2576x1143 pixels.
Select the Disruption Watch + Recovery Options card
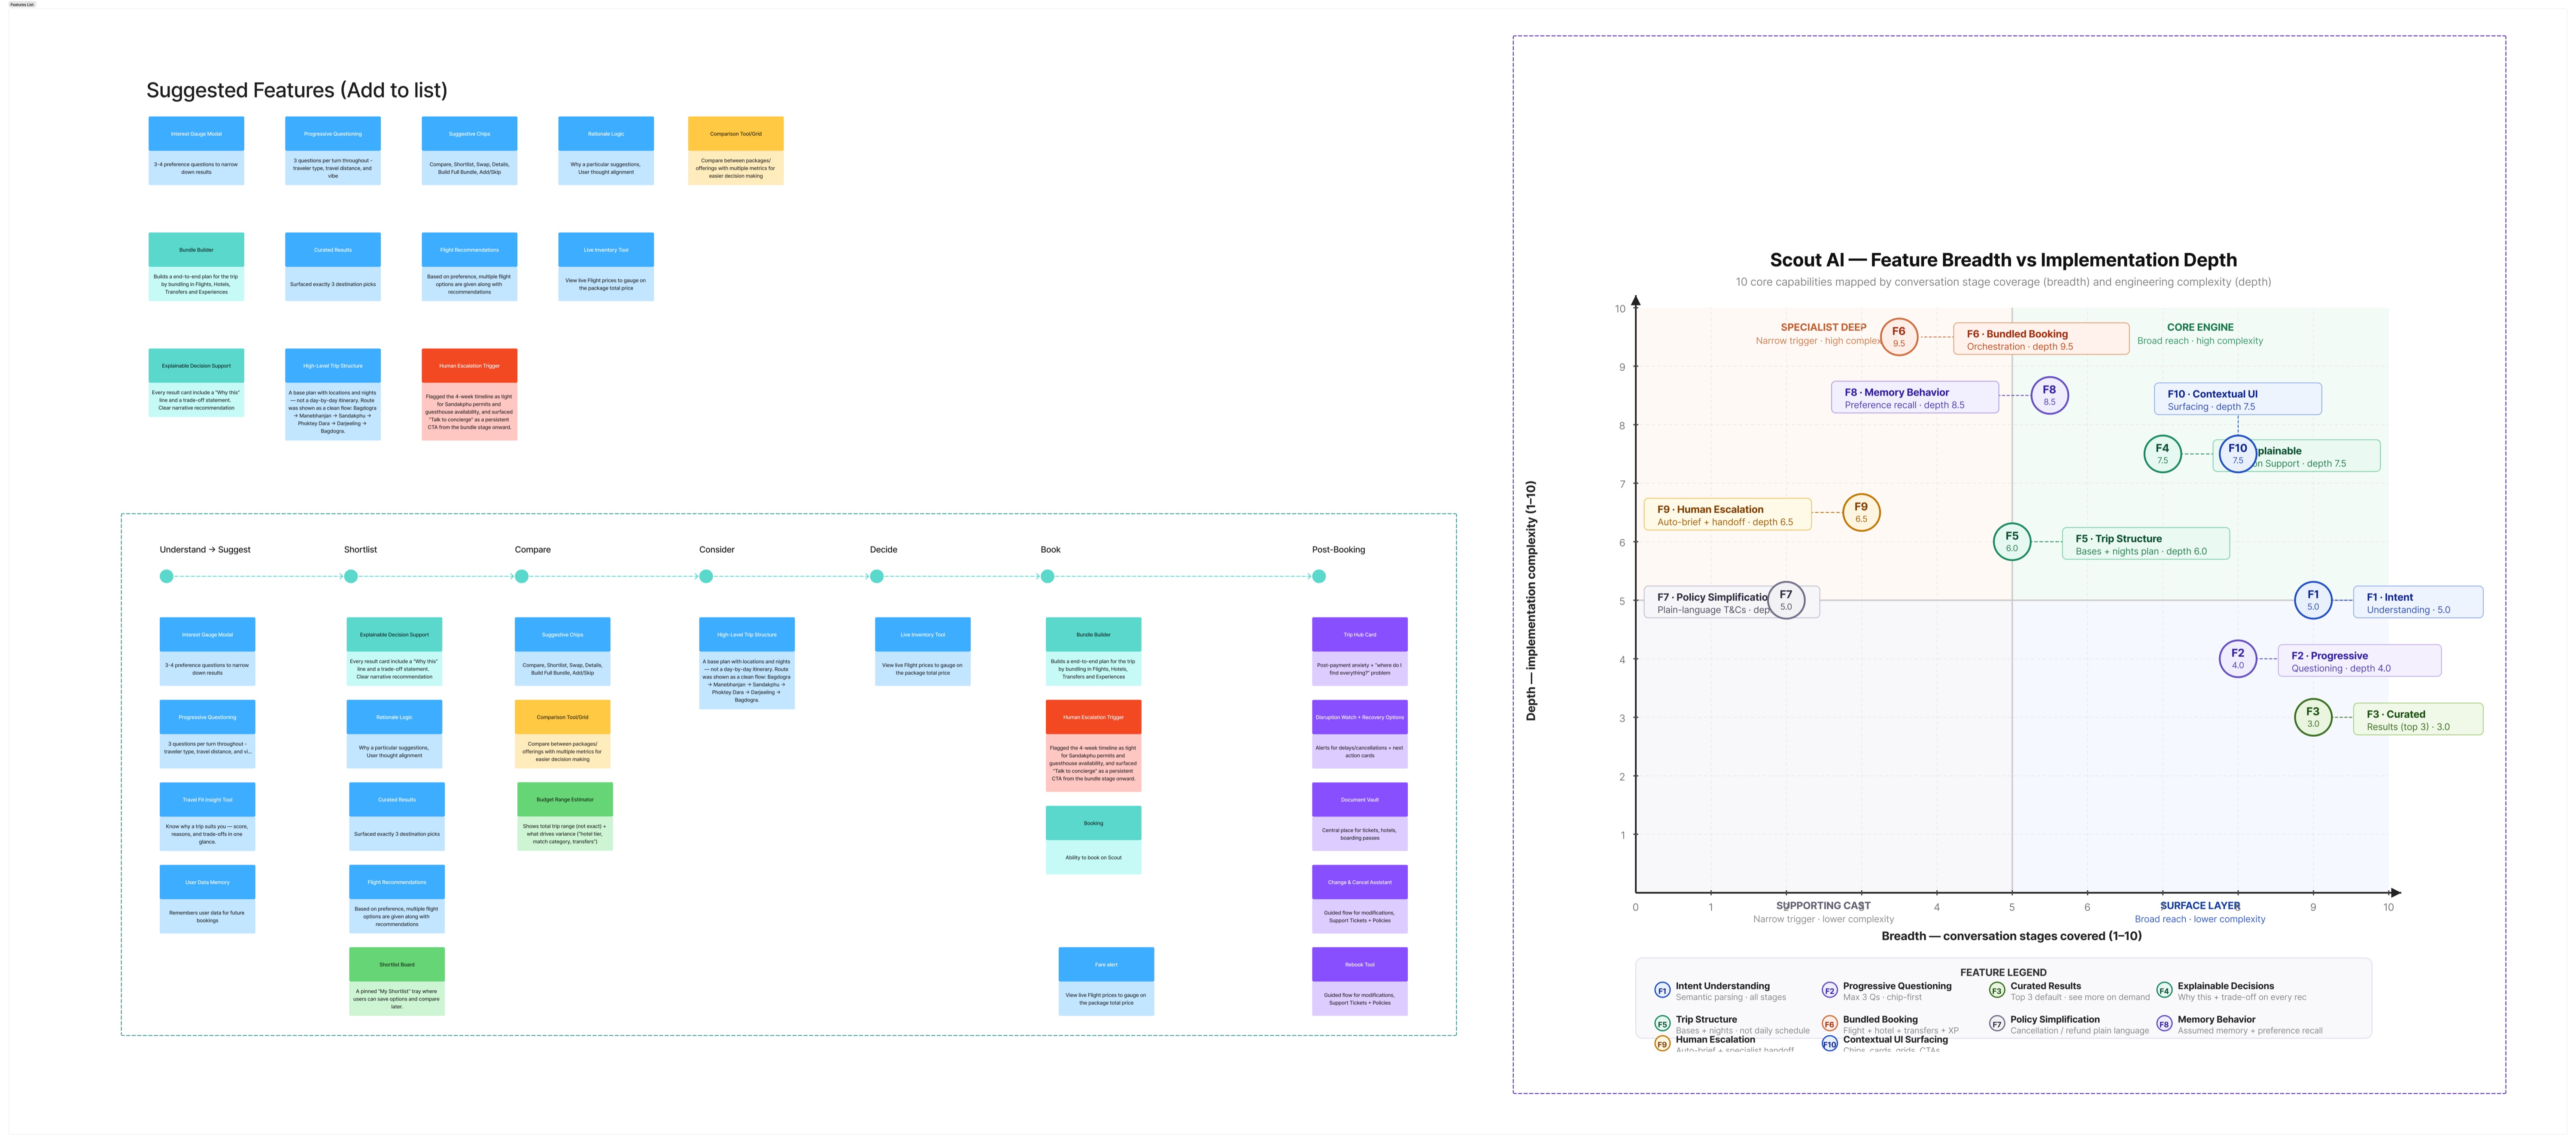[1360, 735]
